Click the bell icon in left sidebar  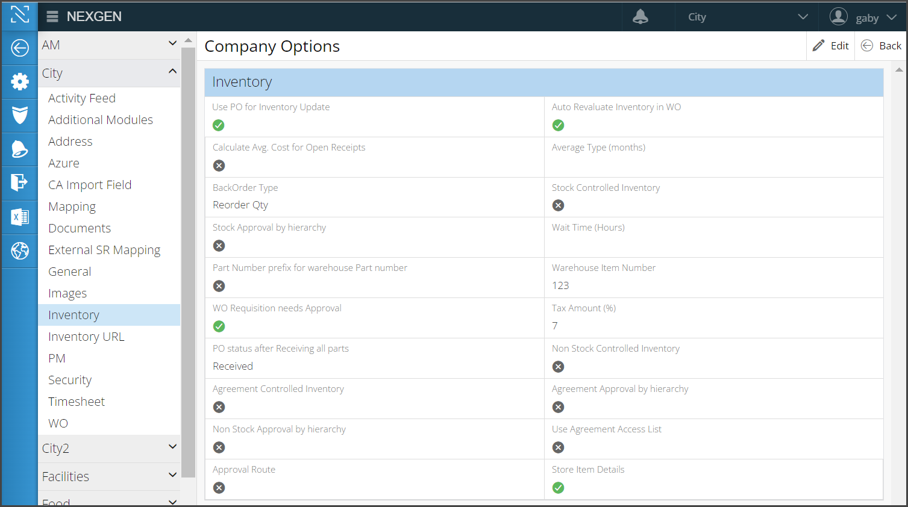pyautogui.click(x=19, y=149)
